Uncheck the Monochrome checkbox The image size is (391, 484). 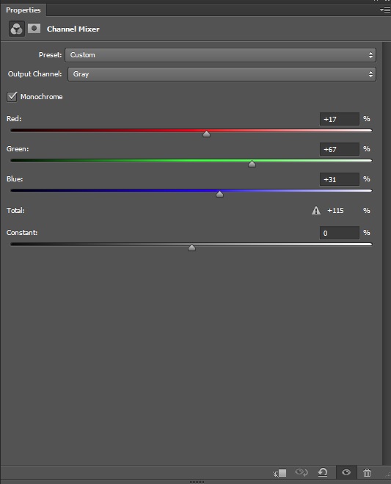pos(12,97)
